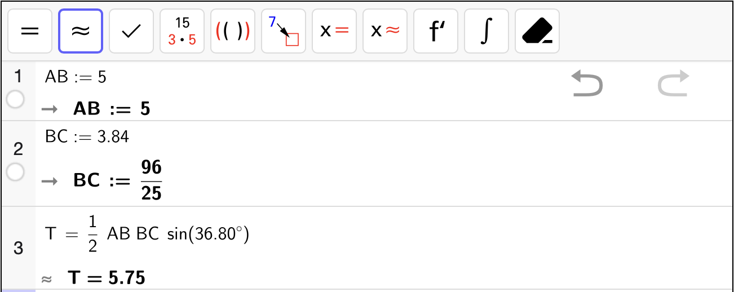
Task: Select the Evaluate (=) tool
Action: (30, 31)
